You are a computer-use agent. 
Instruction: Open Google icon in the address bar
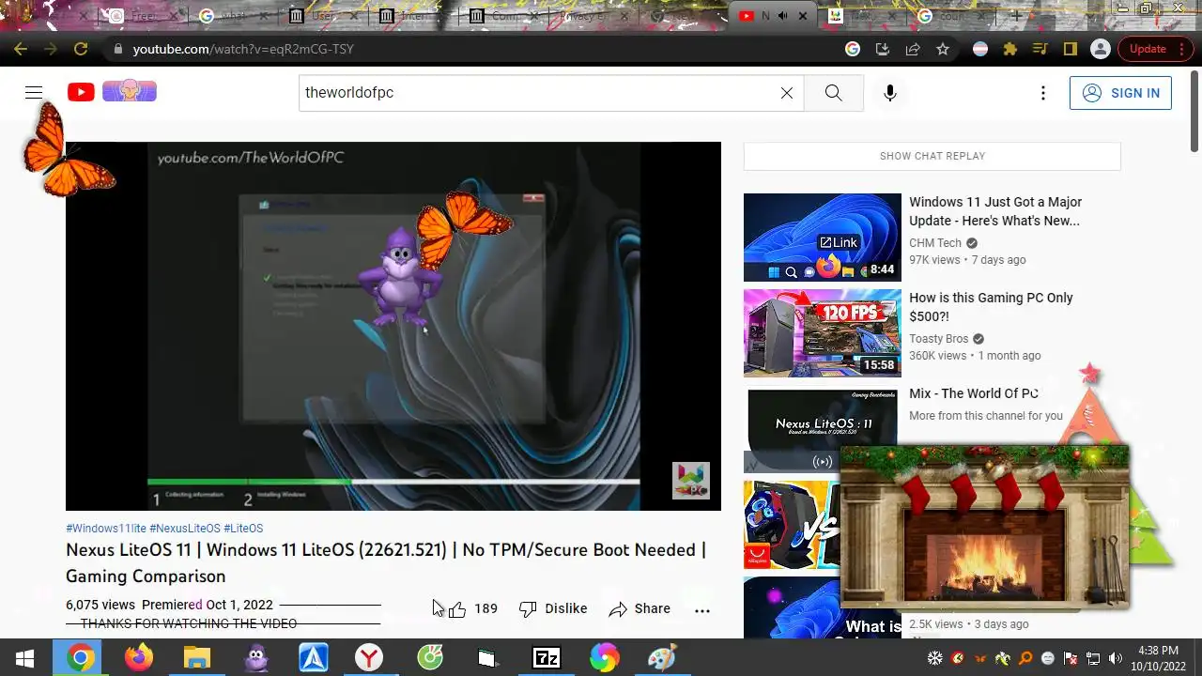click(x=853, y=49)
